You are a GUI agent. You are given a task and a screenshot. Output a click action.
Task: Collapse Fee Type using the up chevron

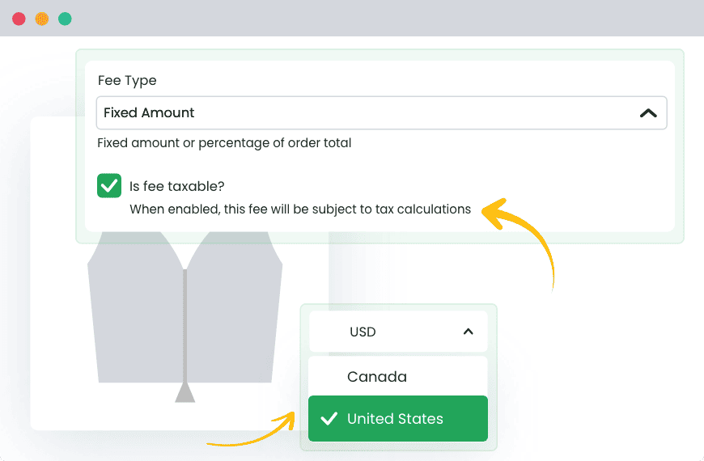coord(648,113)
